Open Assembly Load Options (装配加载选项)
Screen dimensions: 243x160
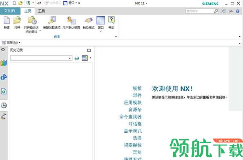pyautogui.click(x=51, y=20)
